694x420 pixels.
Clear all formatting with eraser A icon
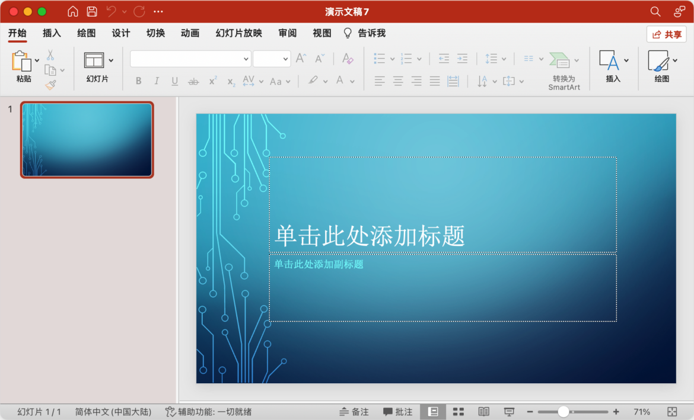click(348, 59)
